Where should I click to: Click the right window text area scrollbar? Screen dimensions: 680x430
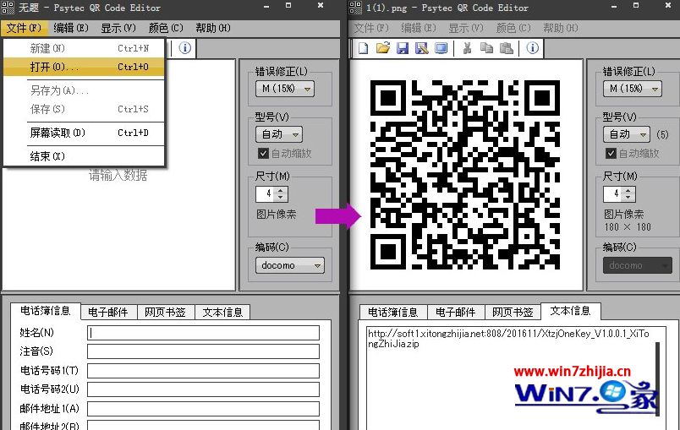657,379
